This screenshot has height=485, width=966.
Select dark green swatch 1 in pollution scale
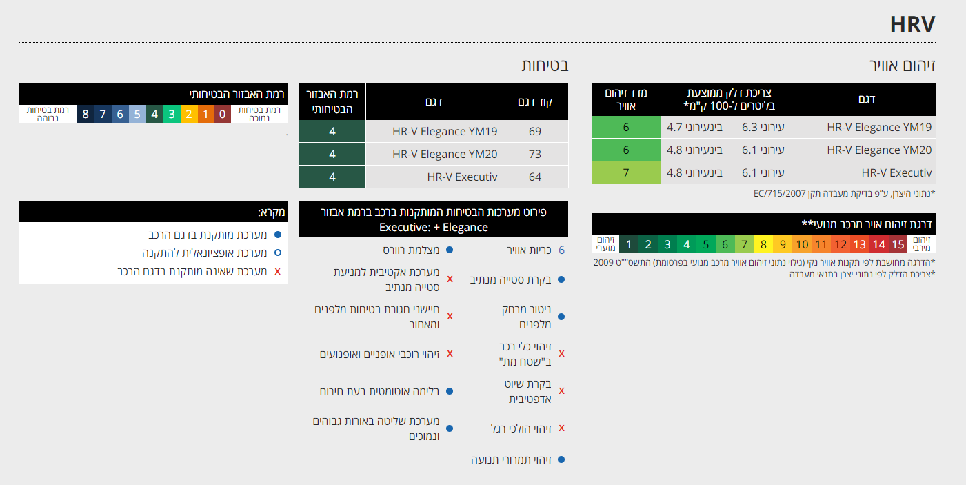pyautogui.click(x=629, y=244)
